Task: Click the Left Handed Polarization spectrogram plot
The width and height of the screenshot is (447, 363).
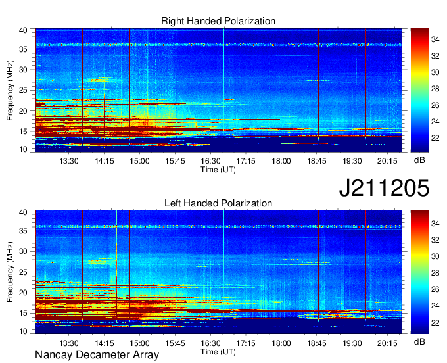Action: tap(218, 272)
